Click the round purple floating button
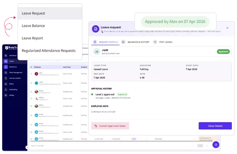Viewport: 237px width, 154px height. [216, 145]
